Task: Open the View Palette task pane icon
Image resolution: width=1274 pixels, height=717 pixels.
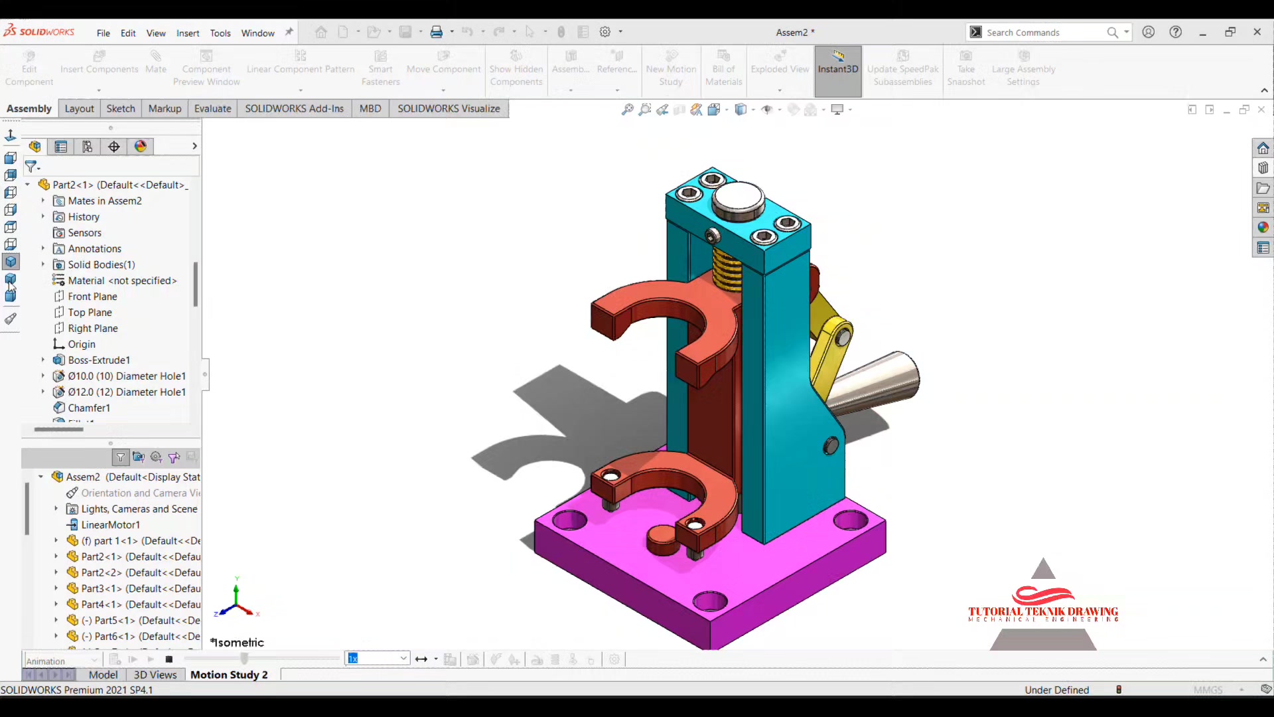Action: click(x=1263, y=208)
